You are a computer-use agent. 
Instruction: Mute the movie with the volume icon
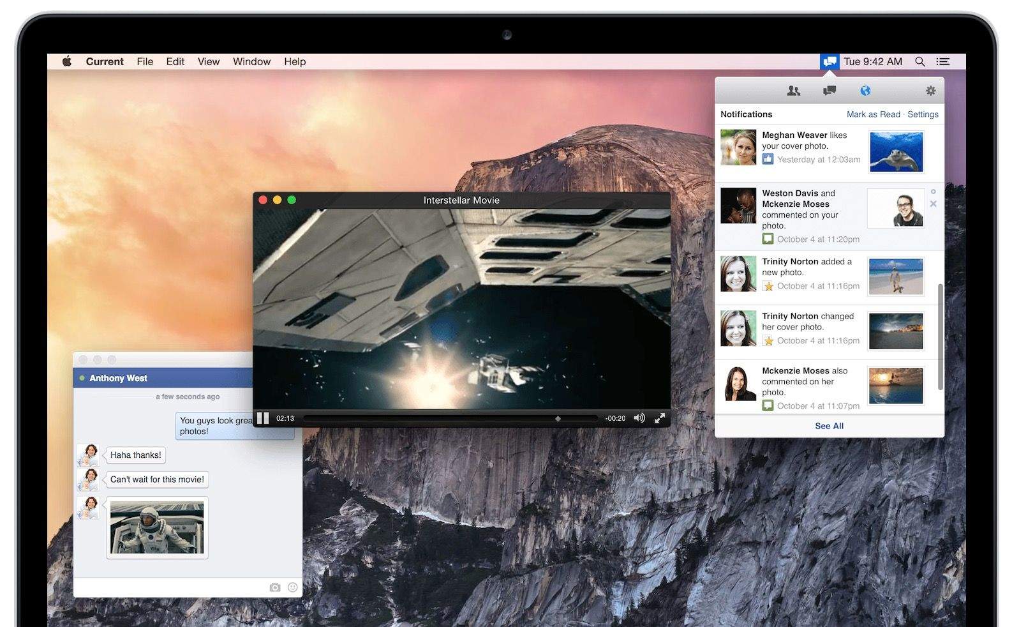click(x=639, y=418)
